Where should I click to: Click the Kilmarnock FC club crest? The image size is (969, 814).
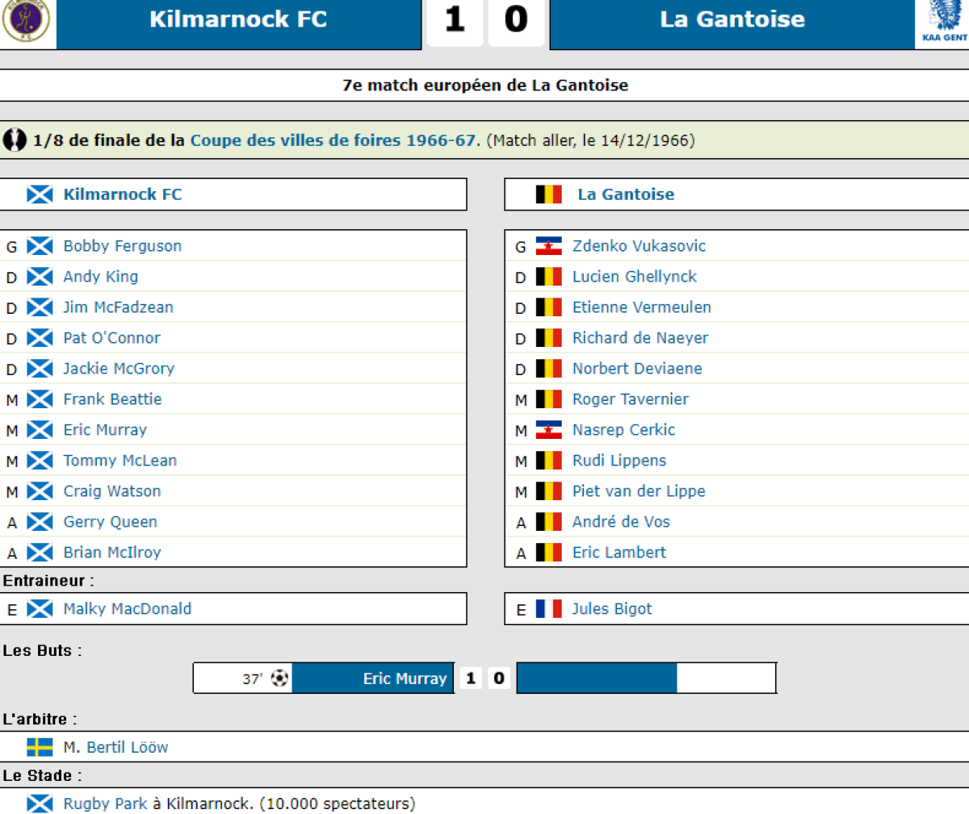[26, 21]
